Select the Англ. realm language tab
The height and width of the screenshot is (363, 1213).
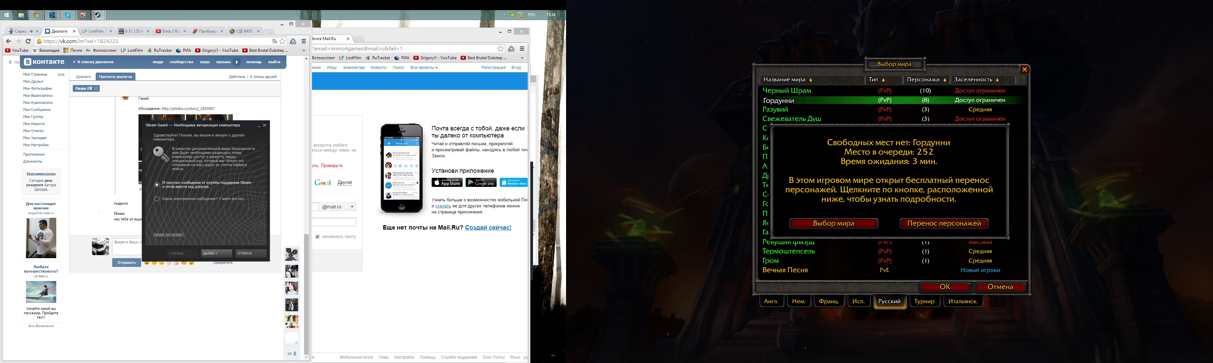click(771, 301)
